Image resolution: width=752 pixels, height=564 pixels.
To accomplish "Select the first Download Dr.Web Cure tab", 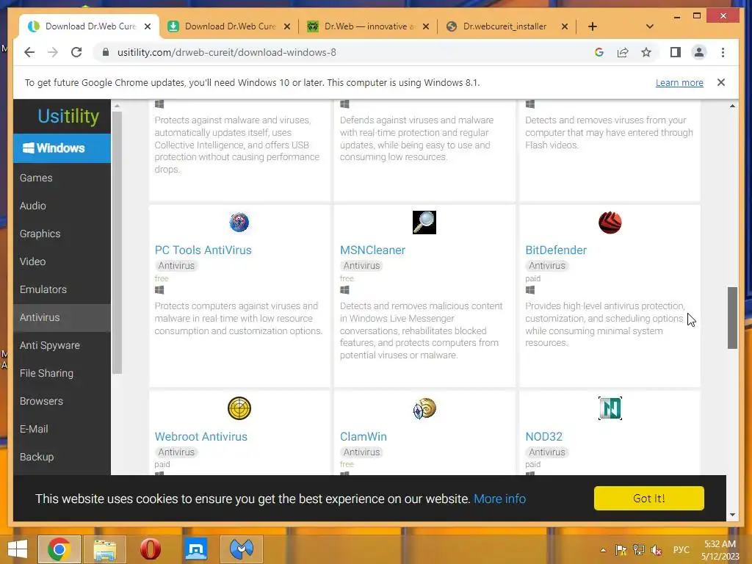I will [90, 26].
